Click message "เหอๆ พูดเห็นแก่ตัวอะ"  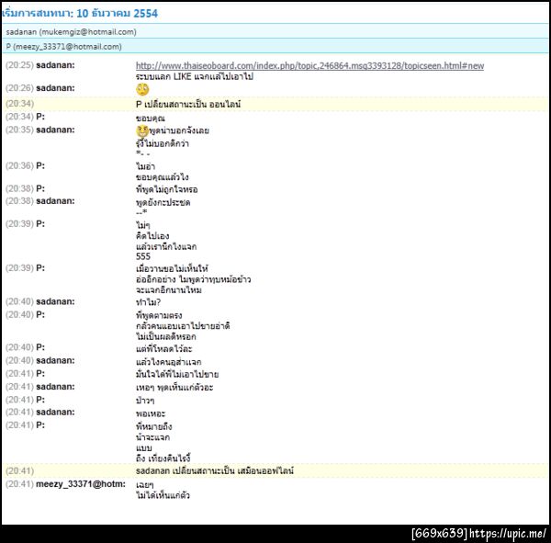click(x=174, y=388)
